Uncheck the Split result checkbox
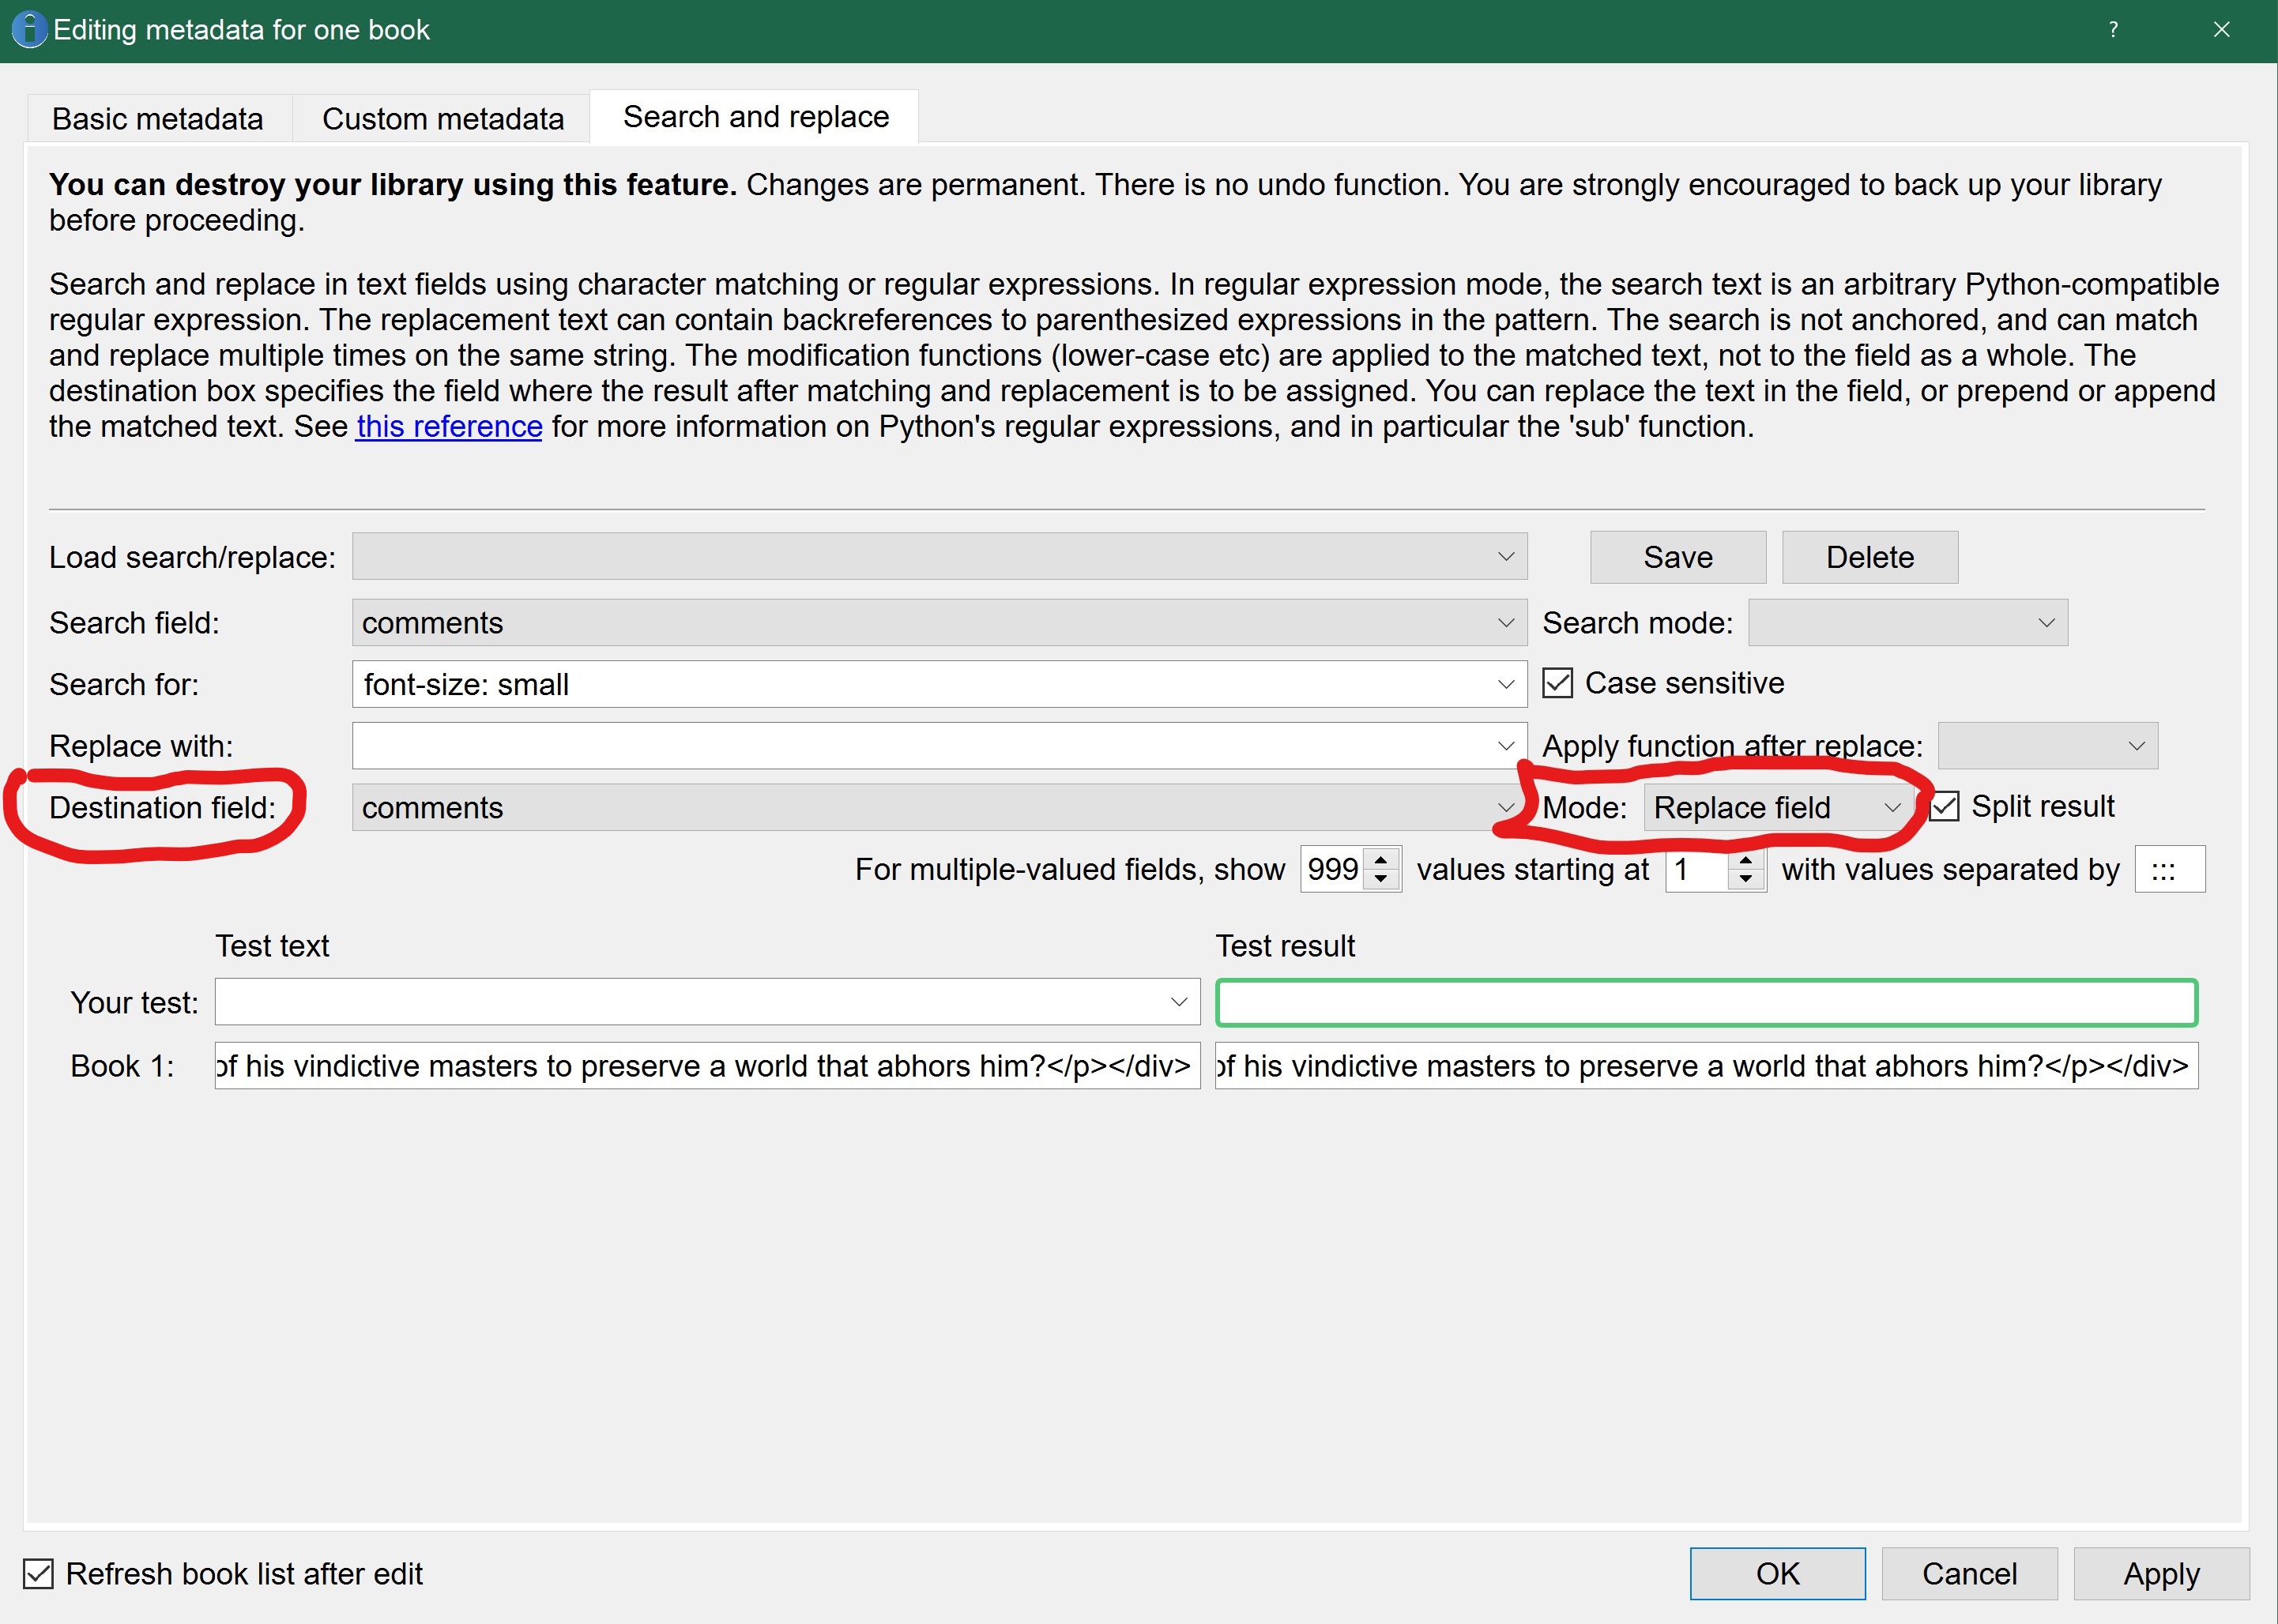2278x1624 pixels. tap(1944, 807)
